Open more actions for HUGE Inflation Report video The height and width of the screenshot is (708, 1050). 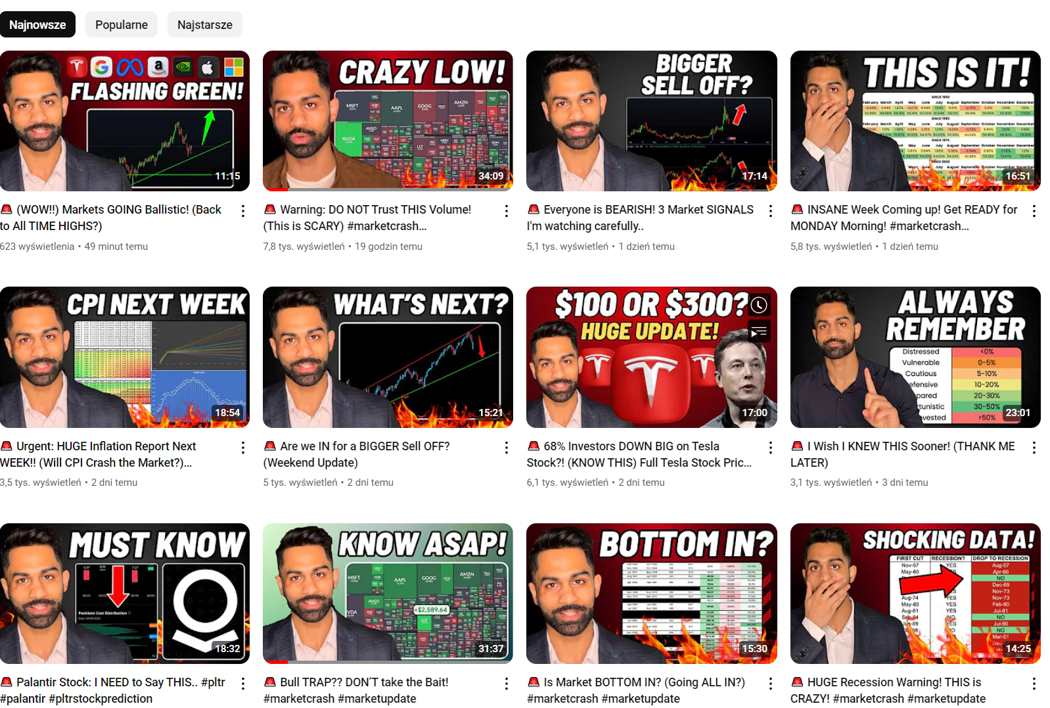point(243,448)
